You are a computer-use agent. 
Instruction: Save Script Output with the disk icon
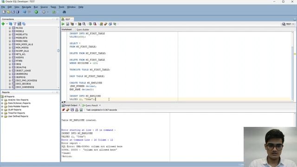point(72,110)
